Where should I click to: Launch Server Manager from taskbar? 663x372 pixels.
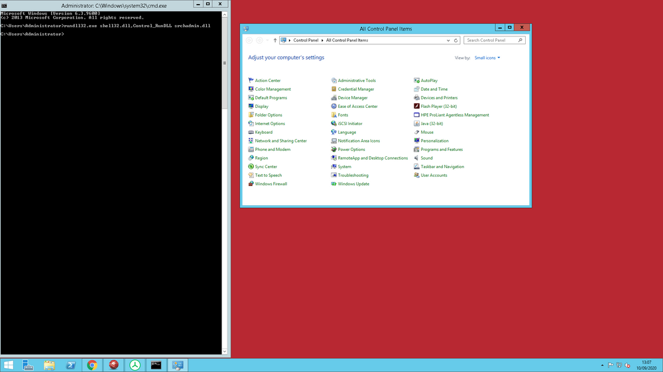point(28,365)
